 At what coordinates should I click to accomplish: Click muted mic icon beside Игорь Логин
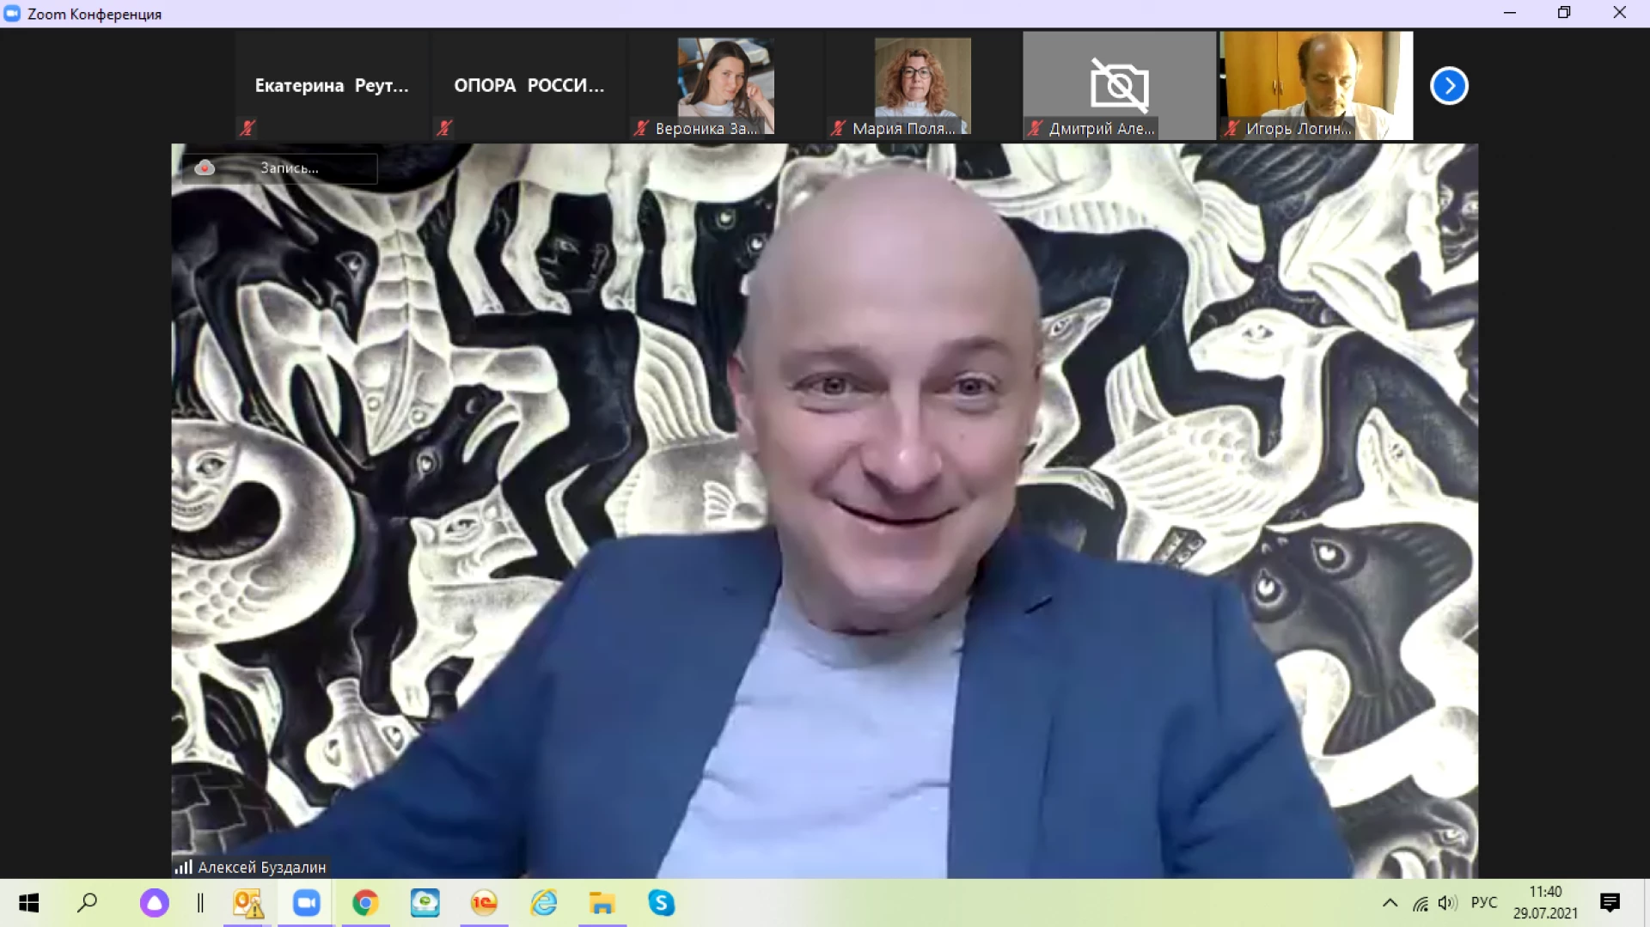pos(1231,128)
